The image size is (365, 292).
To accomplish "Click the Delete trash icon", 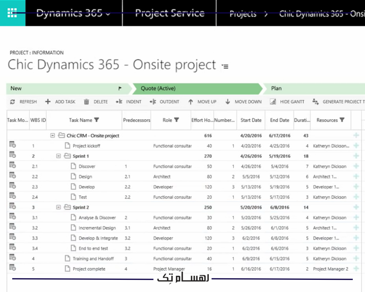I will (x=86, y=102).
